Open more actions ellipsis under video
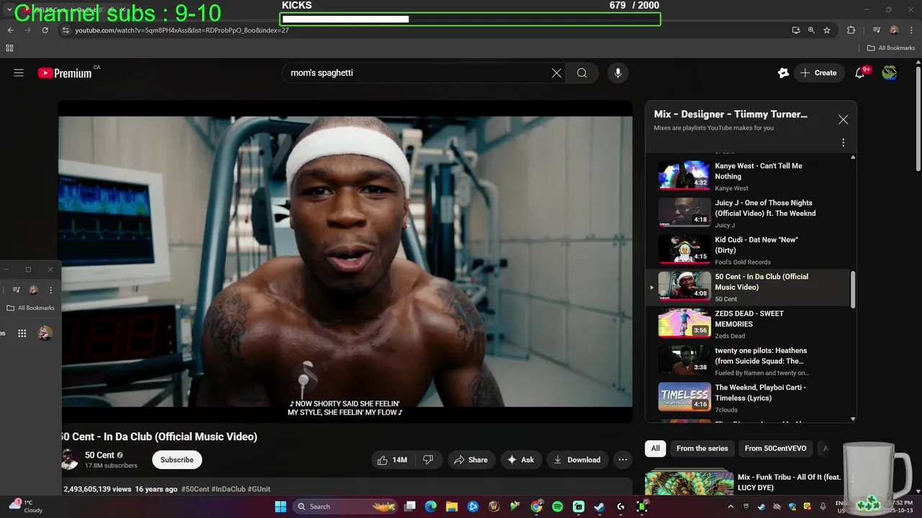This screenshot has height=518, width=922. tap(623, 460)
